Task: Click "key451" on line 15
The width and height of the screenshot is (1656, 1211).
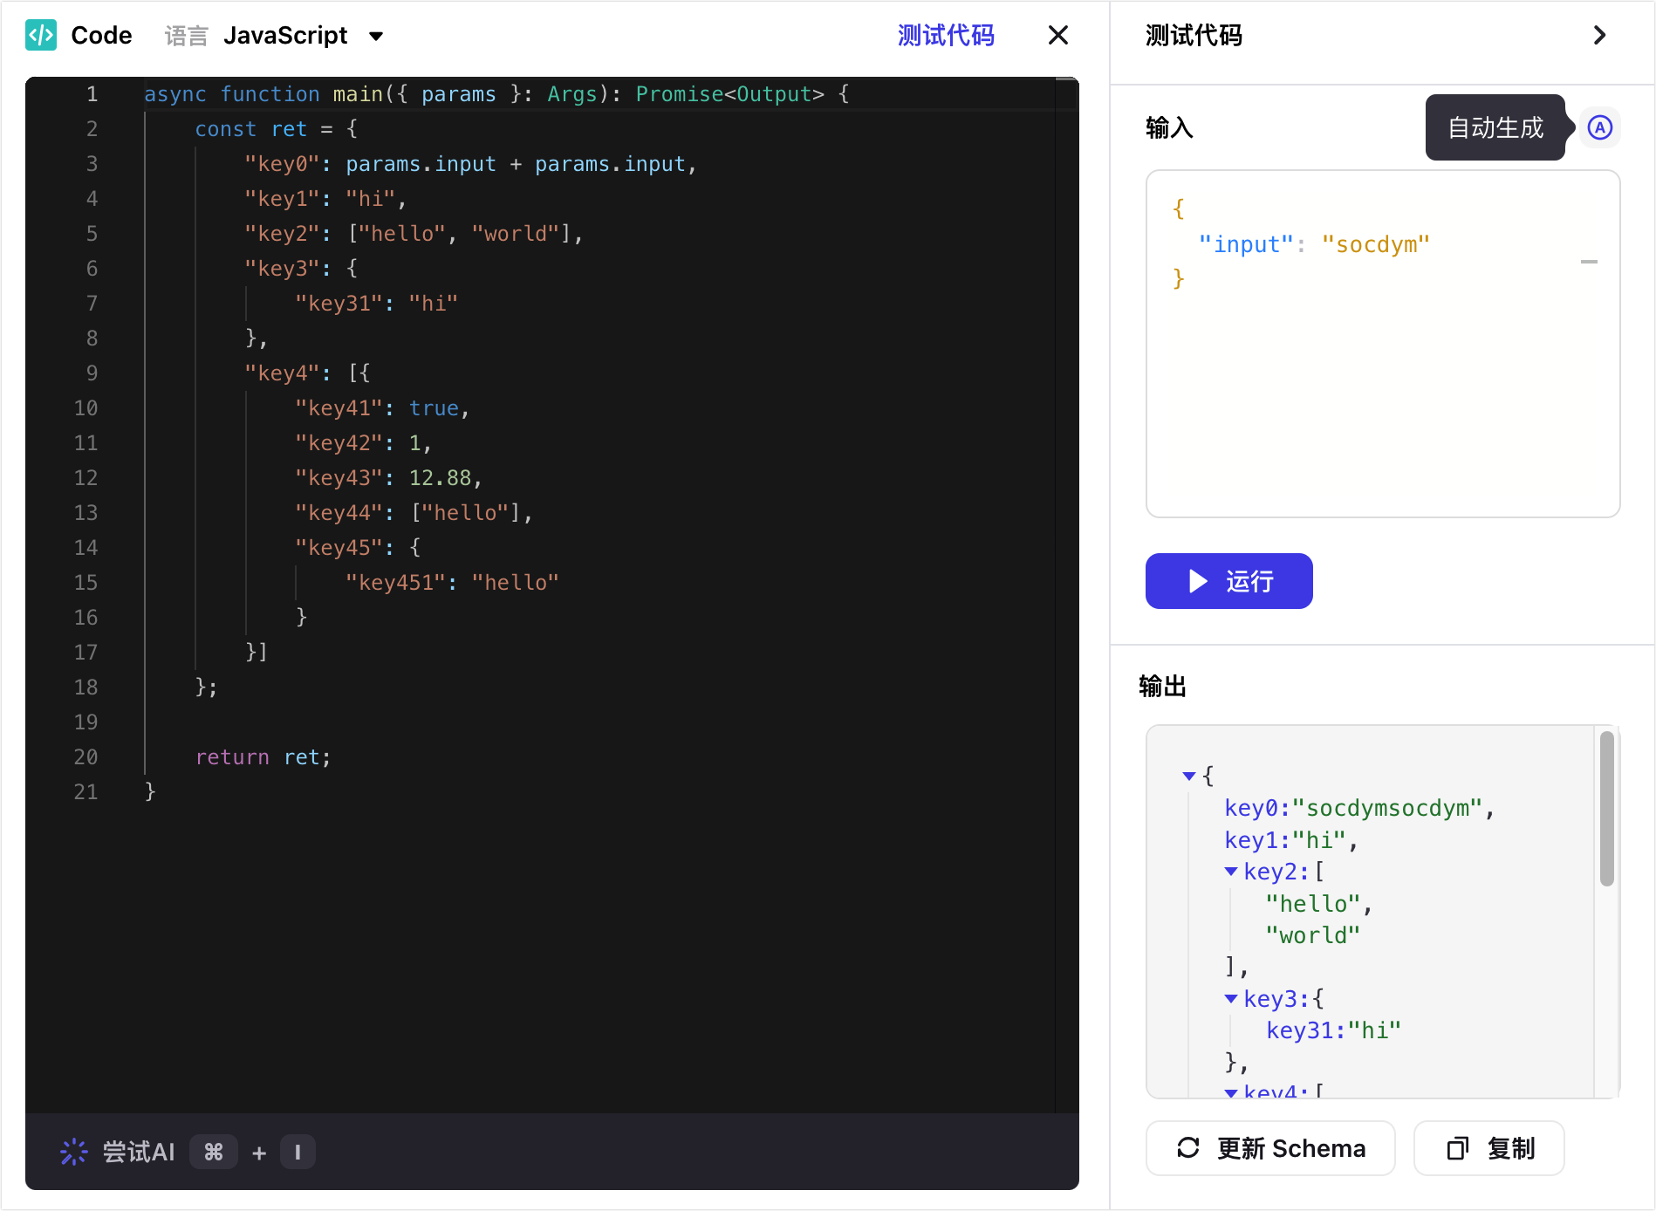Action: 394,583
